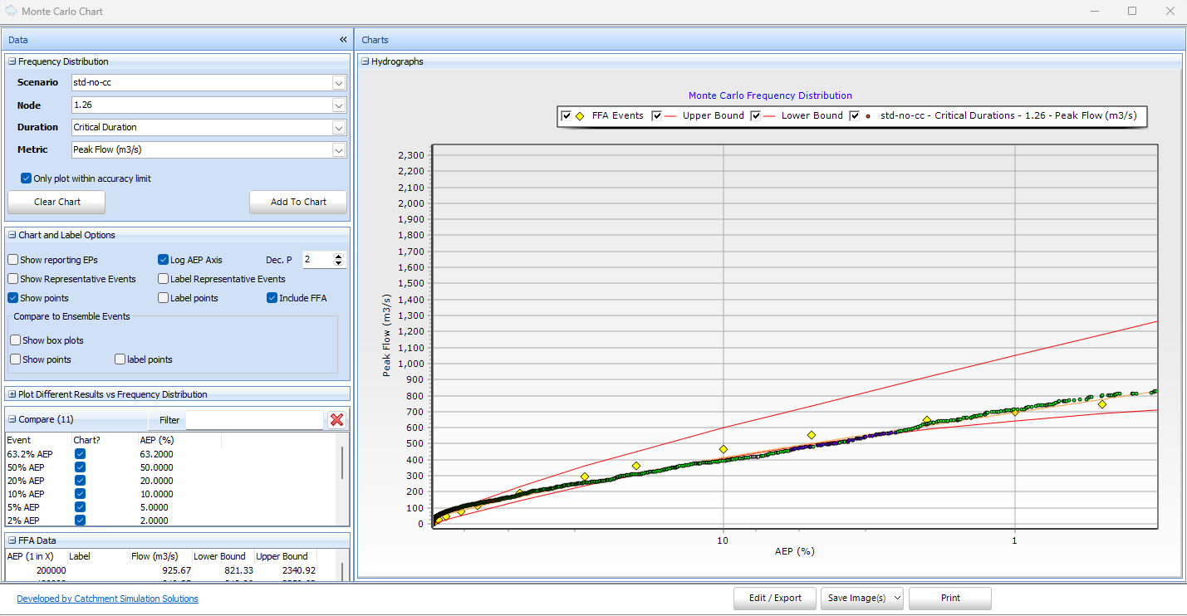Image resolution: width=1187 pixels, height=616 pixels.
Task: Click the Filter text field
Action: click(x=253, y=420)
